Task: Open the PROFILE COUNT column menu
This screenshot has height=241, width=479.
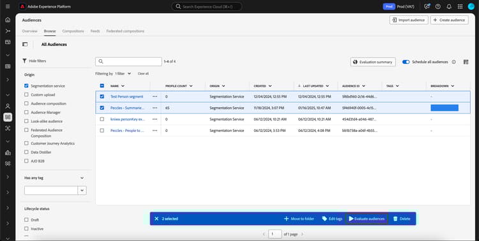Action: coord(191,86)
